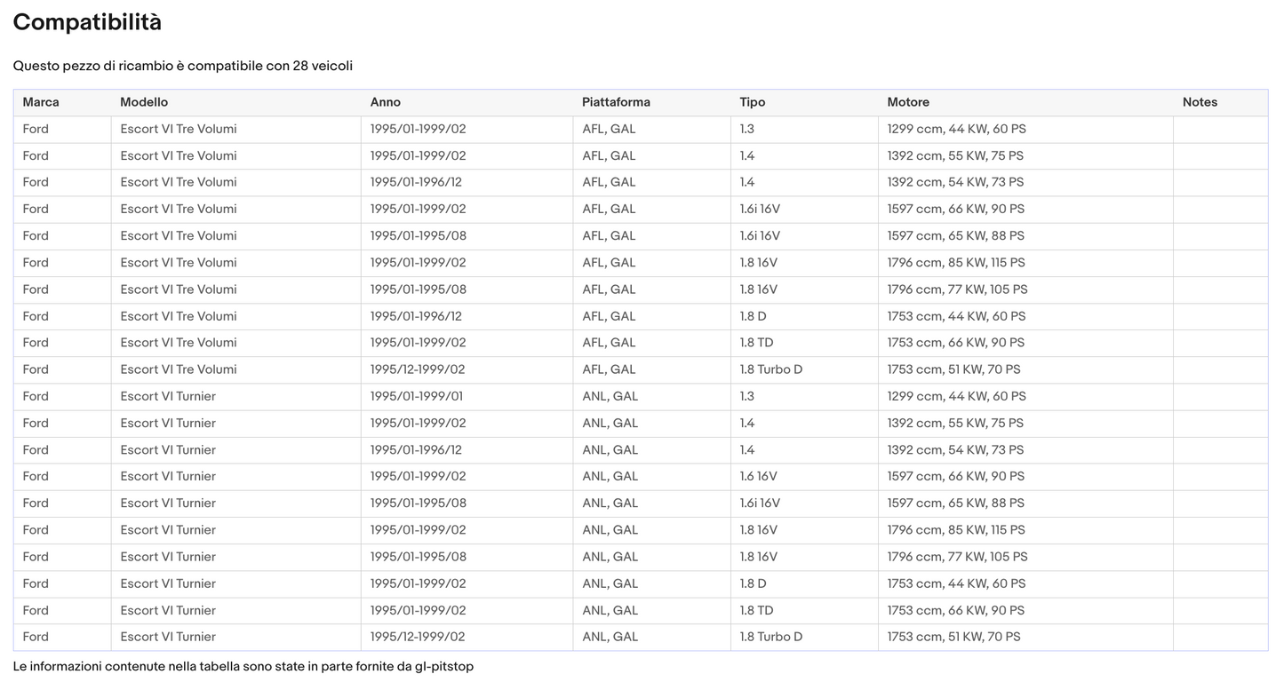This screenshot has height=690, width=1284.
Task: Select the "1.6 16V" type cell without the i
Action: coord(759,476)
